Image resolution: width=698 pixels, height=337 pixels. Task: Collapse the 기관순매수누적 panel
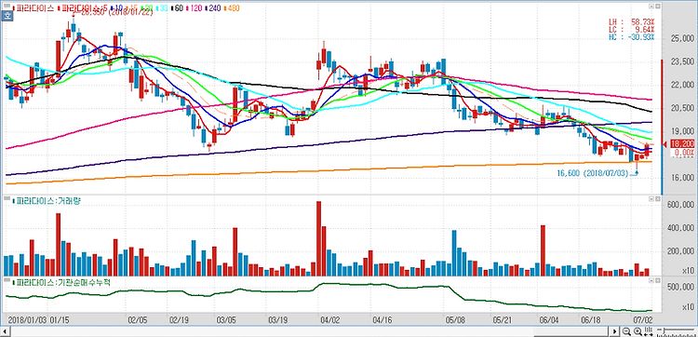point(651,281)
